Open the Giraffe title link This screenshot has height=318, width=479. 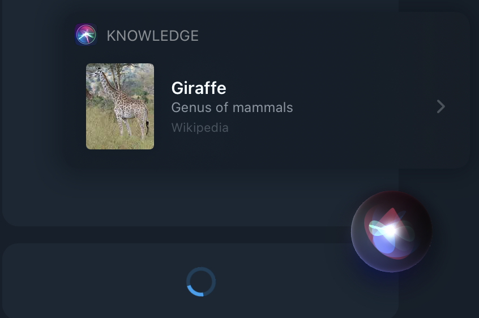tap(199, 88)
